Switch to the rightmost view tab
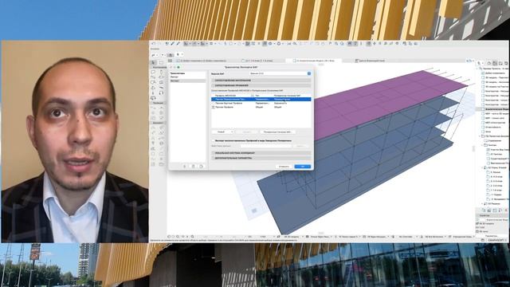The width and height of the screenshot is (510, 287). [370, 61]
